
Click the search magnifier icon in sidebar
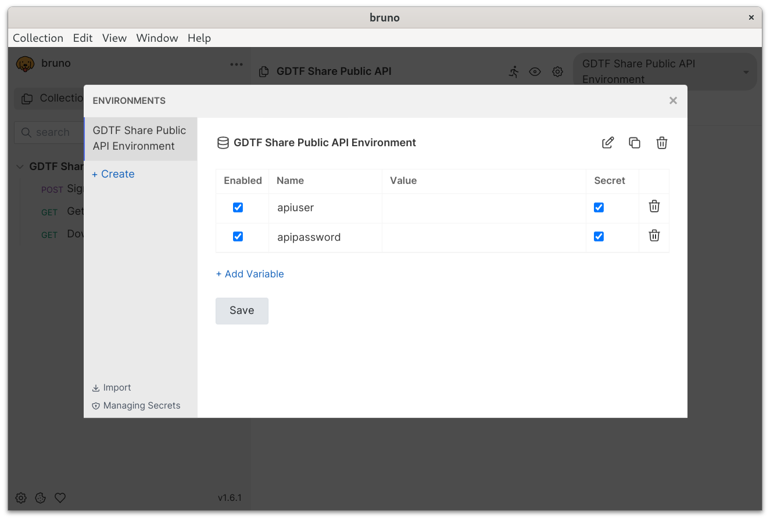point(26,132)
